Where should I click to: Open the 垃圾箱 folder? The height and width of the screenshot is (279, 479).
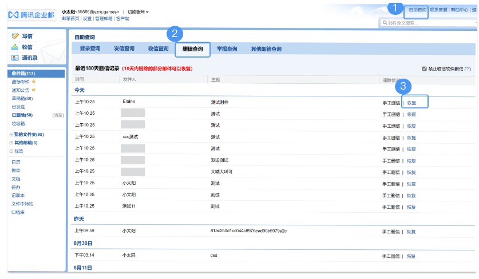click(18, 123)
